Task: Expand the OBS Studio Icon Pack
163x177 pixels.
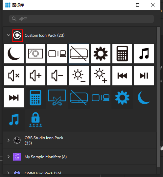Action: pos(9,140)
